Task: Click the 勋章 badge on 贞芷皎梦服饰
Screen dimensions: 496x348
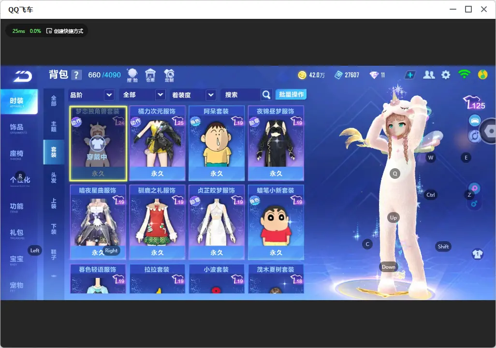Action: point(195,201)
